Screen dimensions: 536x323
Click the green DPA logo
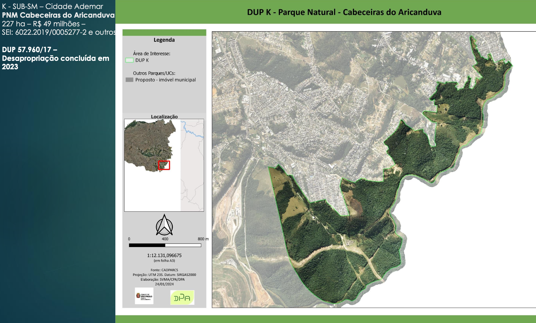(182, 297)
